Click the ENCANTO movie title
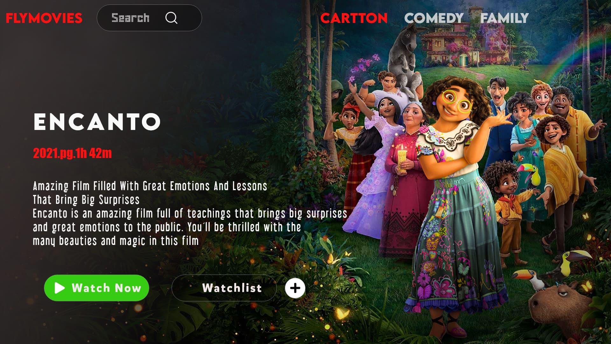 click(x=97, y=122)
